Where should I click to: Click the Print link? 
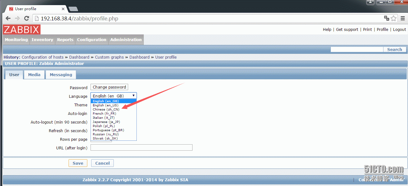pos(368,29)
